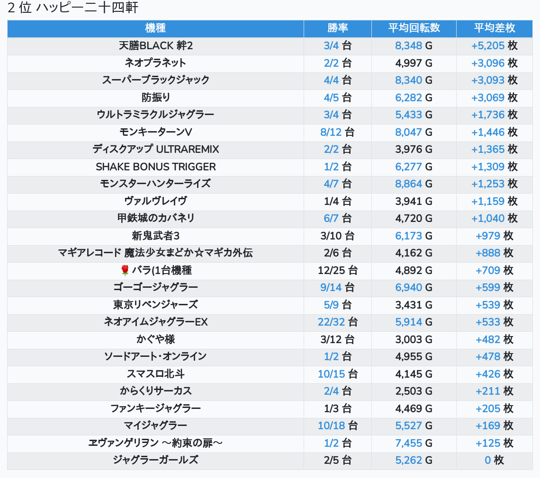Sort by the 機種 column header

click(x=155, y=28)
